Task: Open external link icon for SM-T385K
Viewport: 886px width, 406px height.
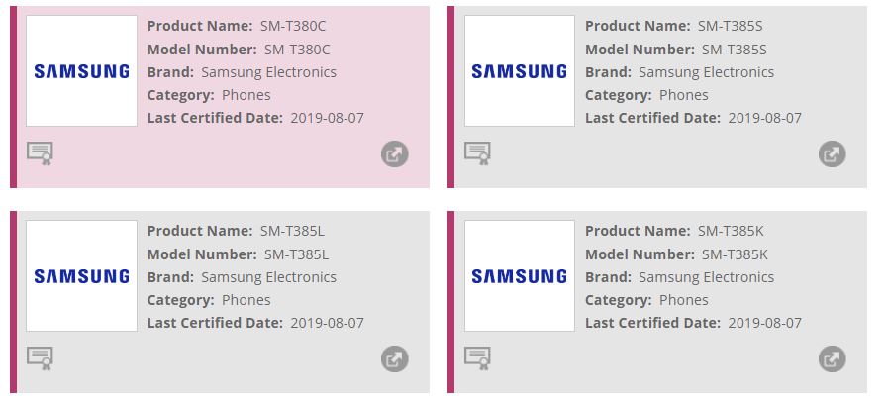Action: coord(833,358)
